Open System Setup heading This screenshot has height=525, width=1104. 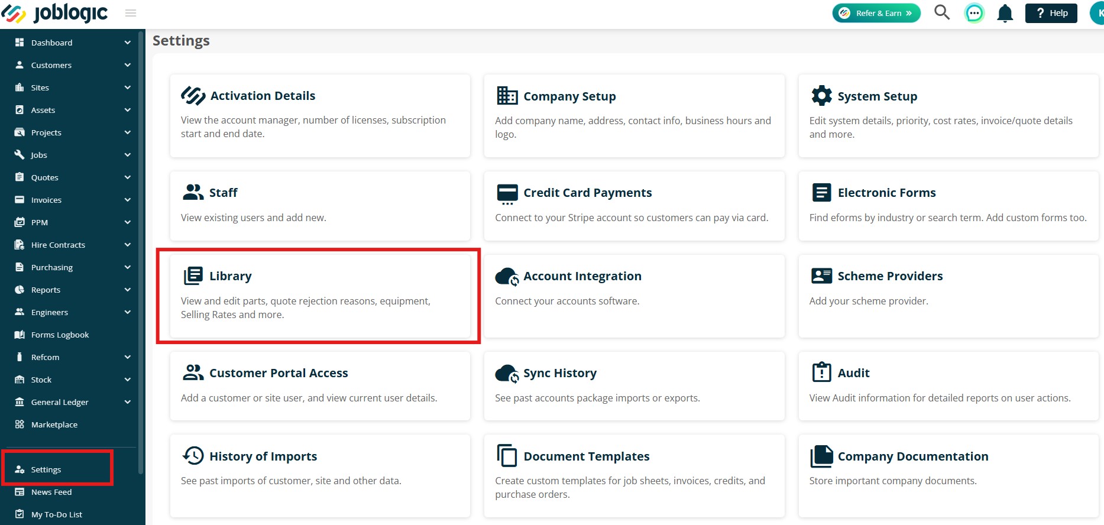pos(877,96)
